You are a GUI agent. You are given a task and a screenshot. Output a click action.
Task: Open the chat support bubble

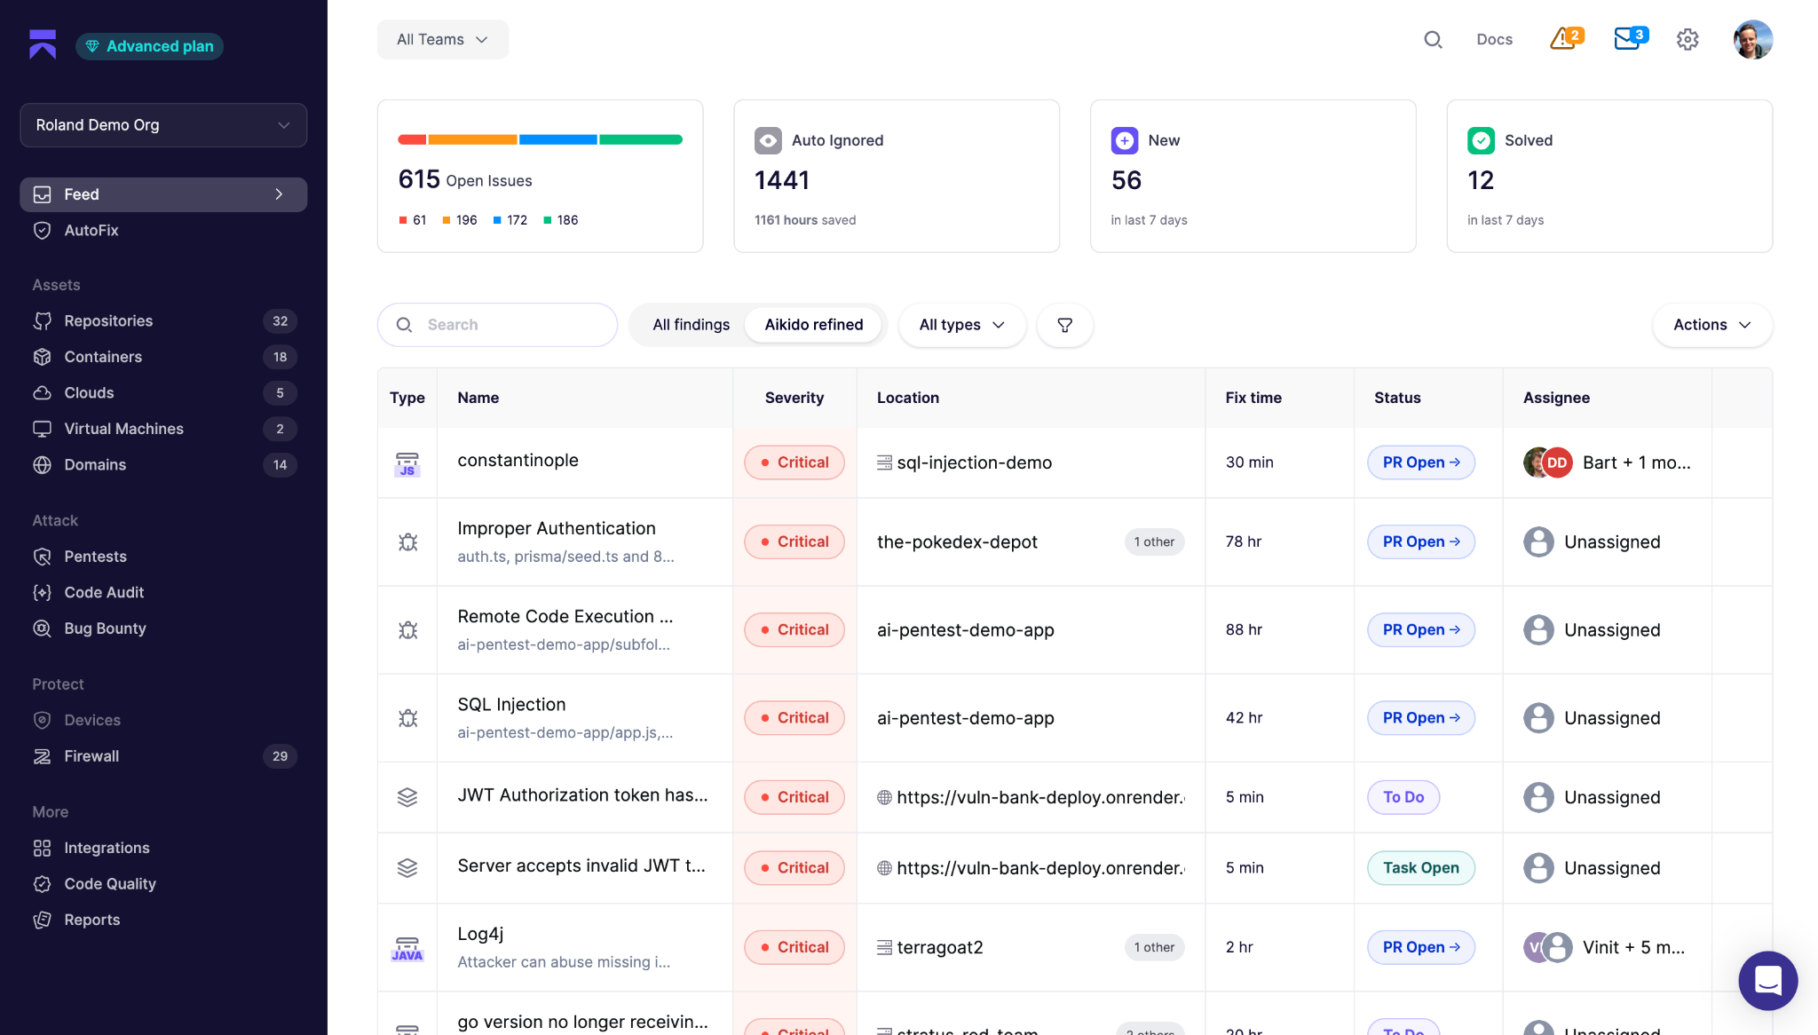1767,980
